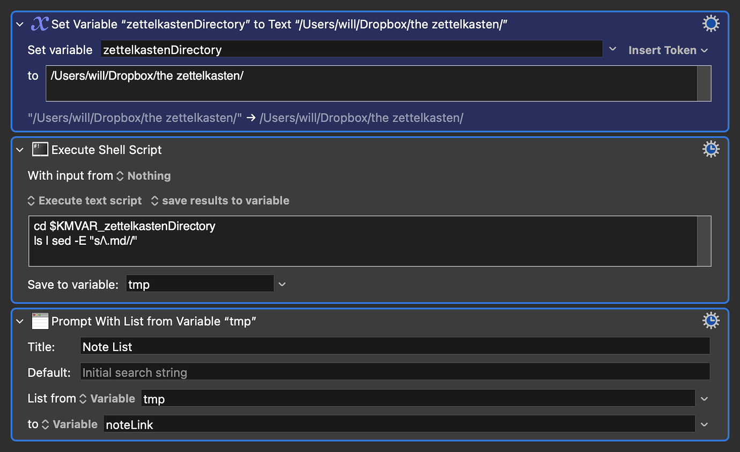Viewport: 740px width, 452px height.
Task: Open gear settings on Execute Shell Script action
Action: click(711, 149)
